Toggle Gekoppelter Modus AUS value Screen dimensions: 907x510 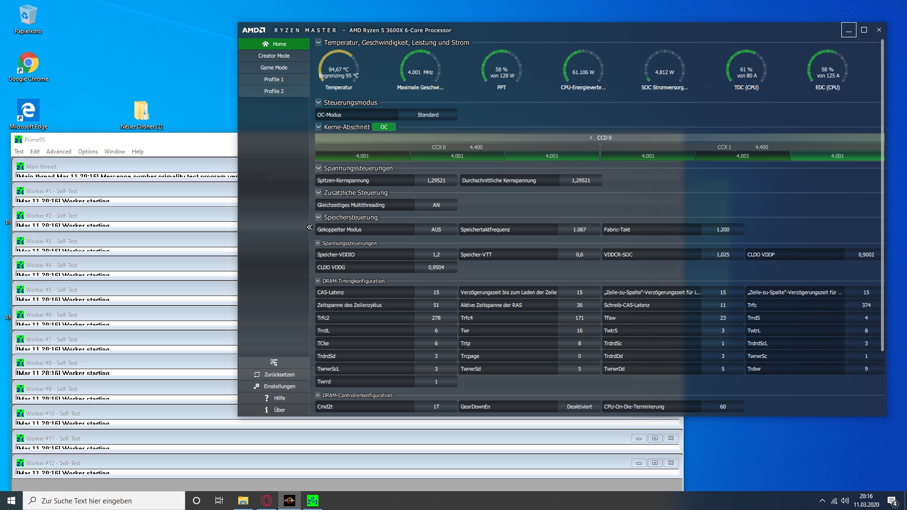(436, 229)
